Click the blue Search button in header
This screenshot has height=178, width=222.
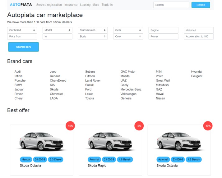pos(201,5)
